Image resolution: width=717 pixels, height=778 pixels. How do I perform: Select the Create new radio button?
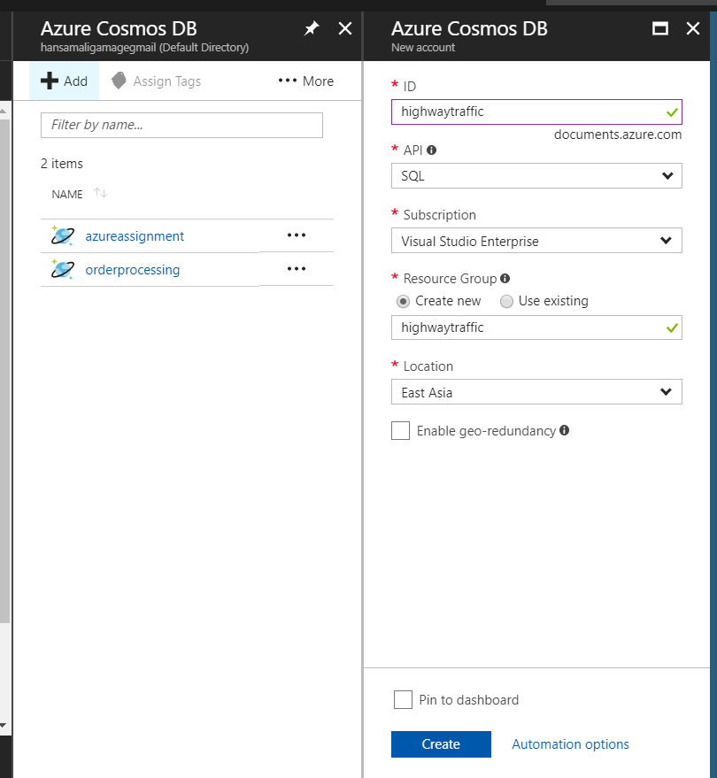pos(404,301)
